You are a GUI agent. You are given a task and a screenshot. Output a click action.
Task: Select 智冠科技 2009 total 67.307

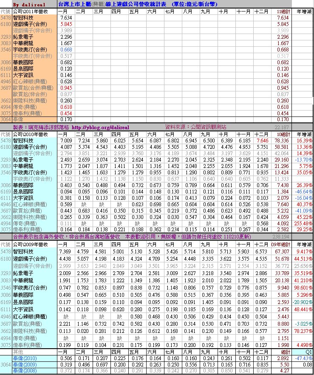[x=282, y=252]
